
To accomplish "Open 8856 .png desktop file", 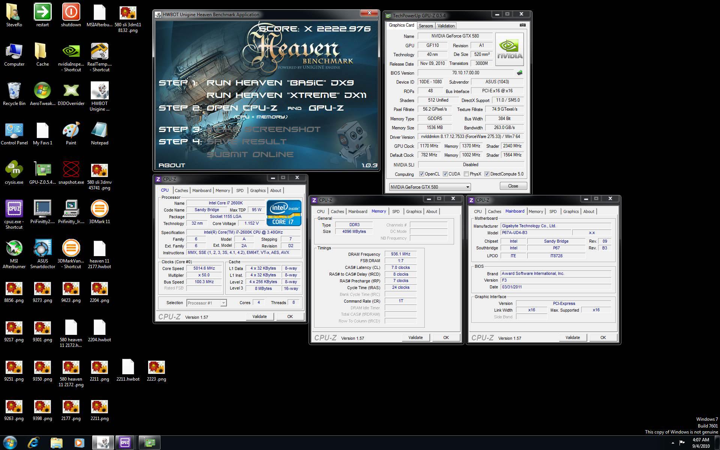I will 14,288.
